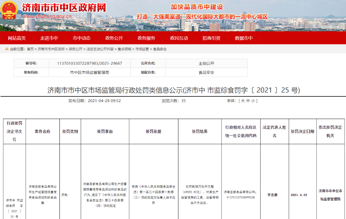Viewport: 346px width, 219px height.
Task: Click the national emblem logo in the header
Action: pyautogui.click(x=10, y=11)
